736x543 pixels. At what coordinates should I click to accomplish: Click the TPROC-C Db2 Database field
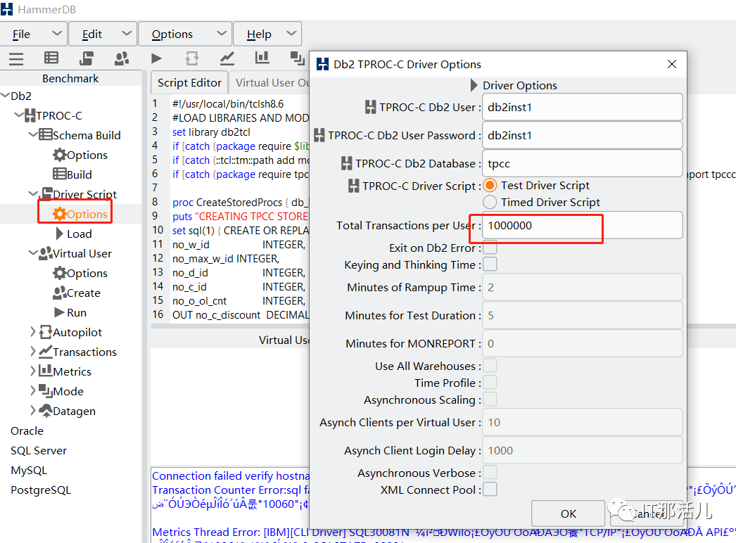(582, 163)
